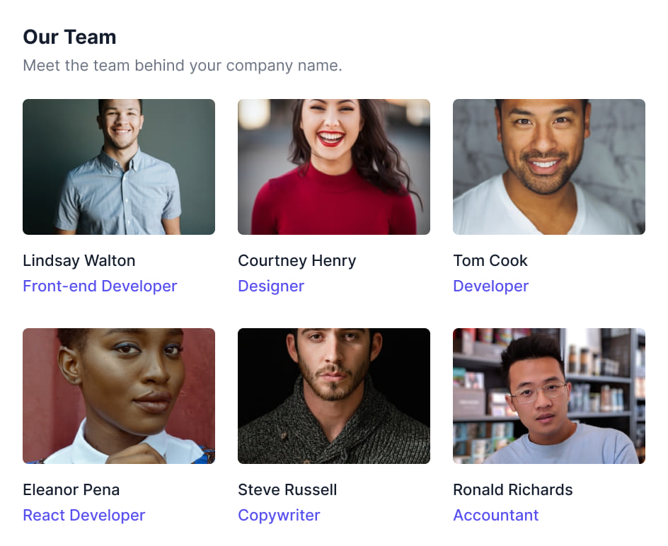Viewport: 668px width, 546px height.
Task: Click Lindsay Walton's profile photo
Action: 119,167
